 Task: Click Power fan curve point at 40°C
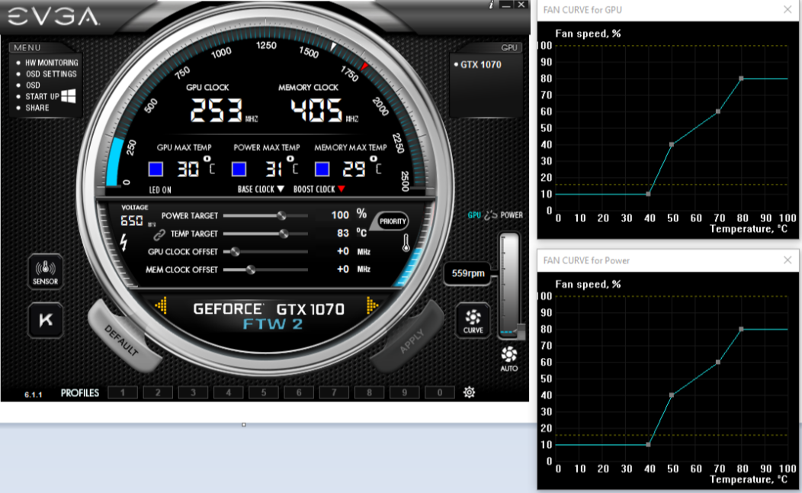pos(648,444)
